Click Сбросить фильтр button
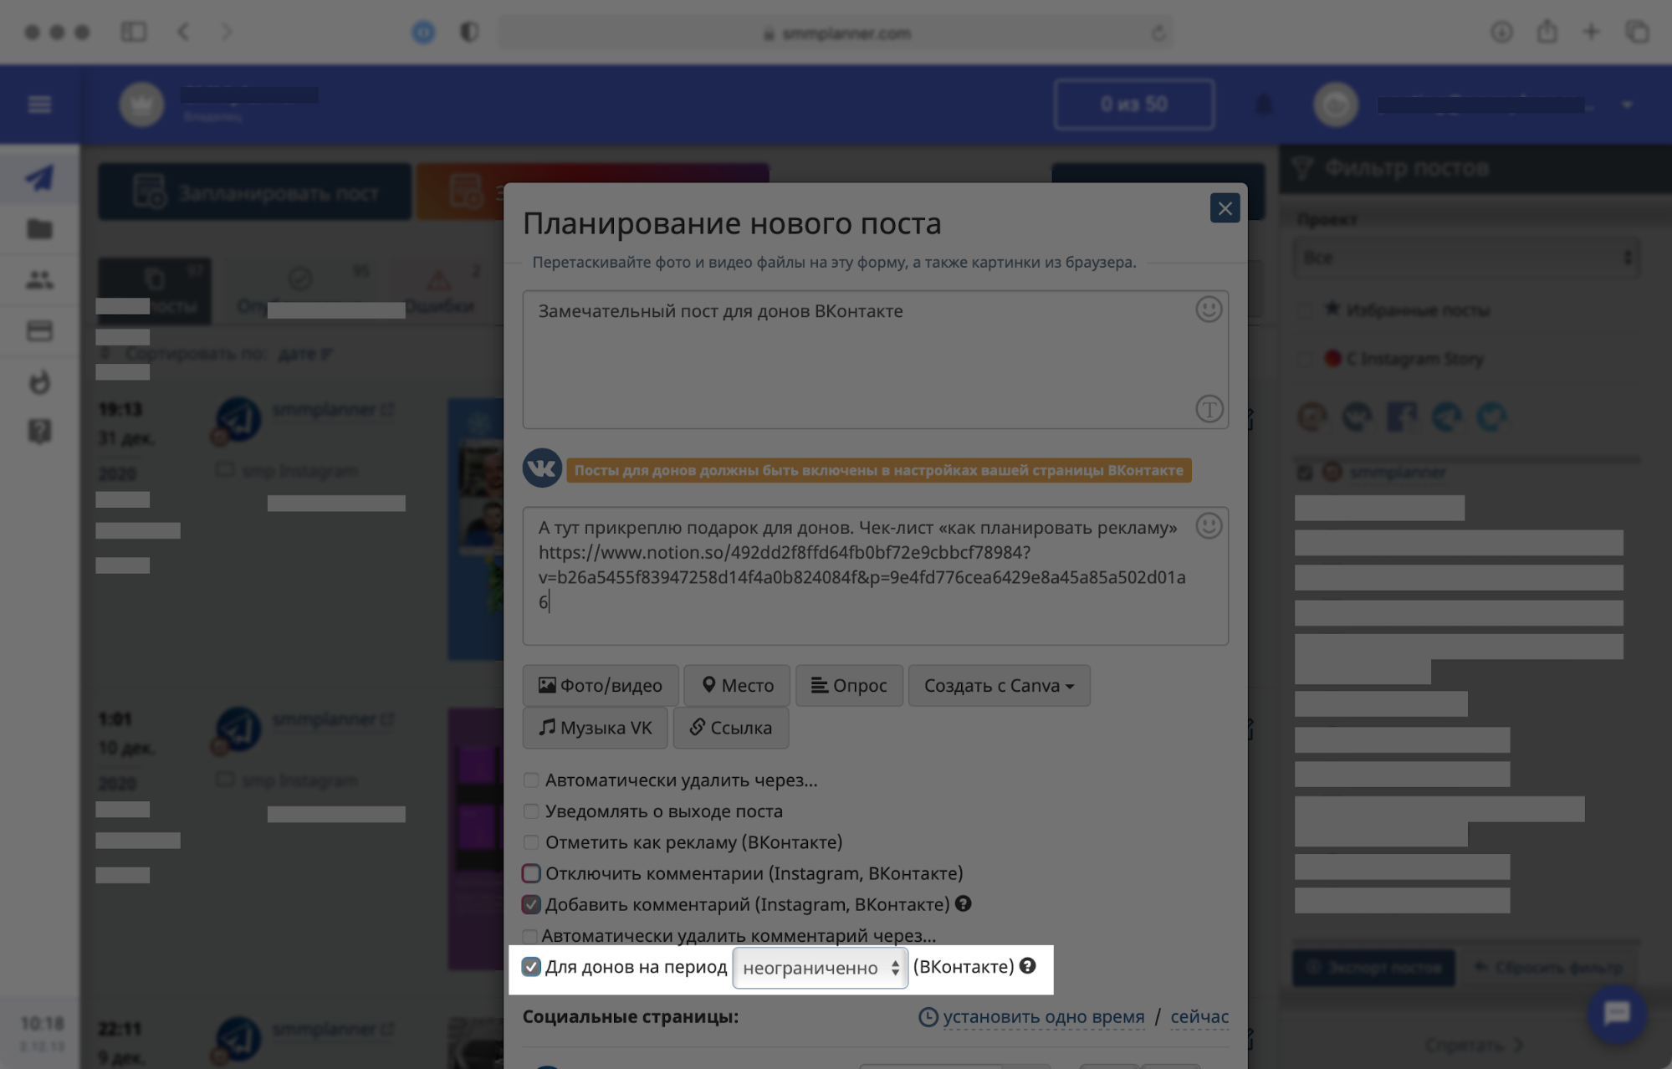Viewport: 1672px width, 1069px height. [1548, 968]
